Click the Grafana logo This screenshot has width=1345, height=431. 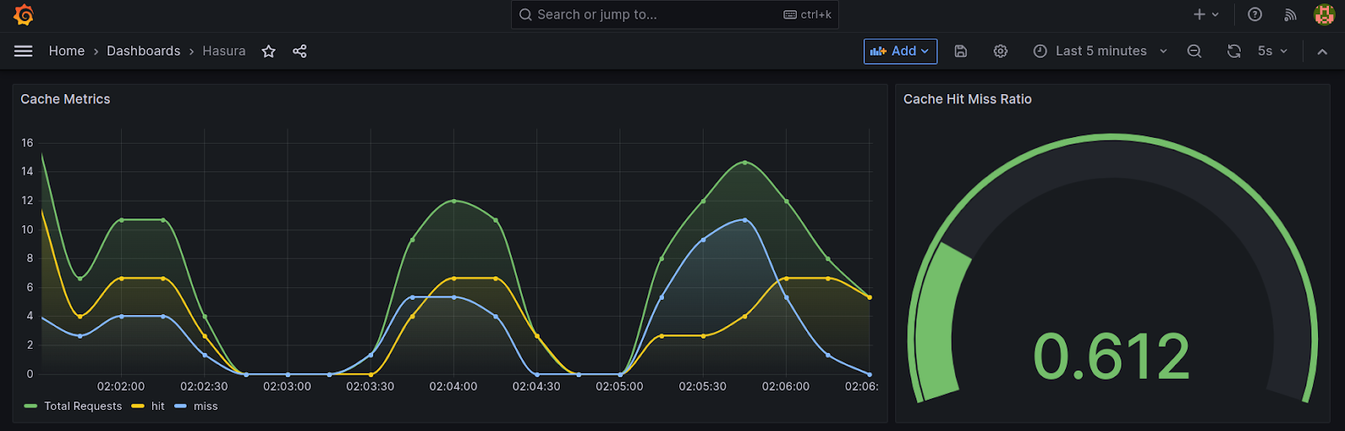24,14
